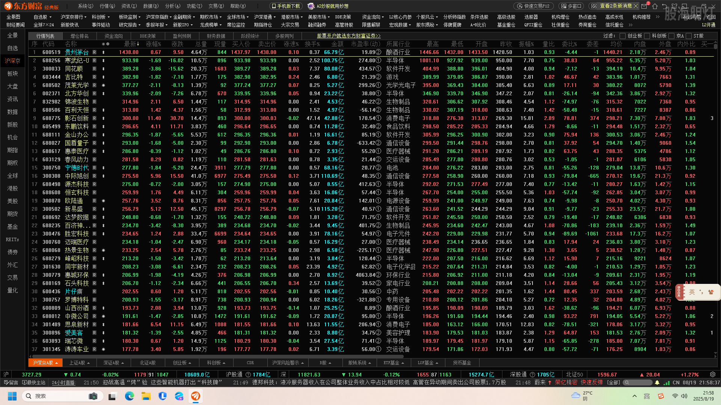Open the mail inbox icon with red badge
Screen dimensions: 721x405
pyautogui.click(x=645, y=6)
